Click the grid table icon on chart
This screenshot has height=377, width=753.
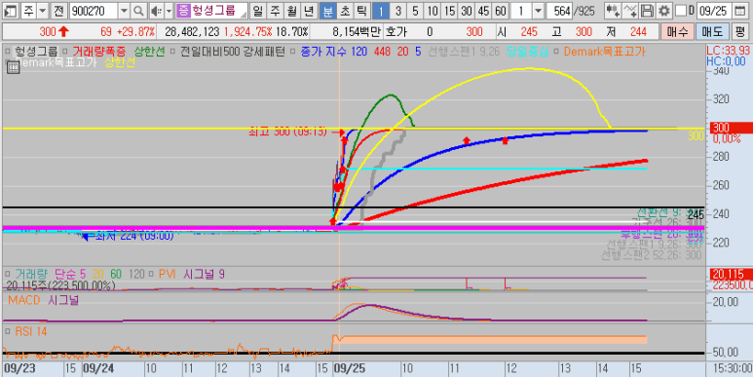click(13, 68)
